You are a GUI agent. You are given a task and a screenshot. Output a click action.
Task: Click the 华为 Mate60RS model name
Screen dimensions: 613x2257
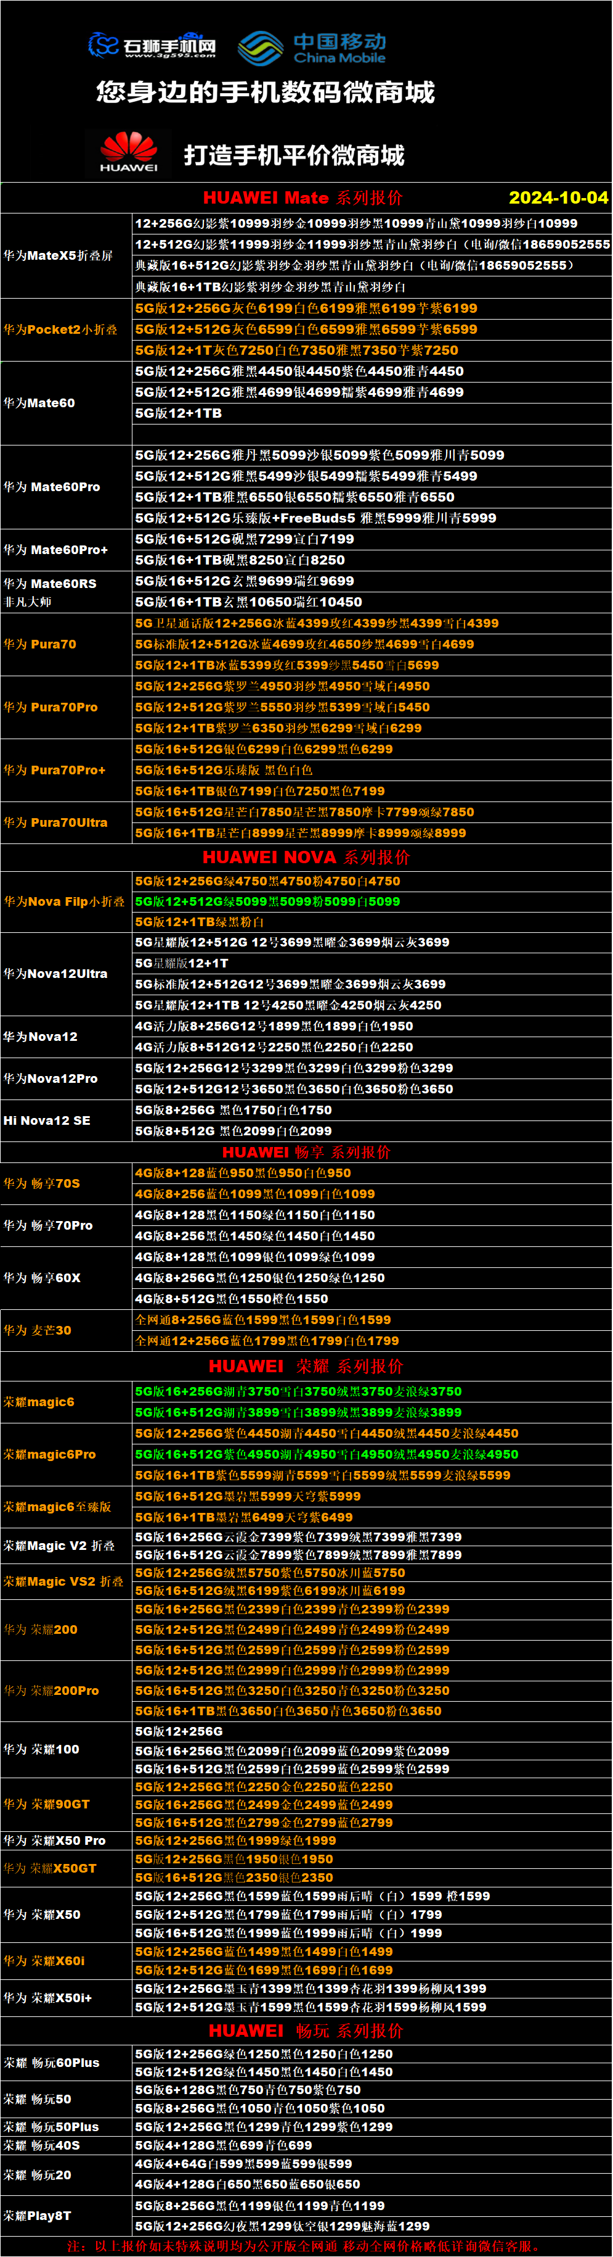(x=50, y=584)
